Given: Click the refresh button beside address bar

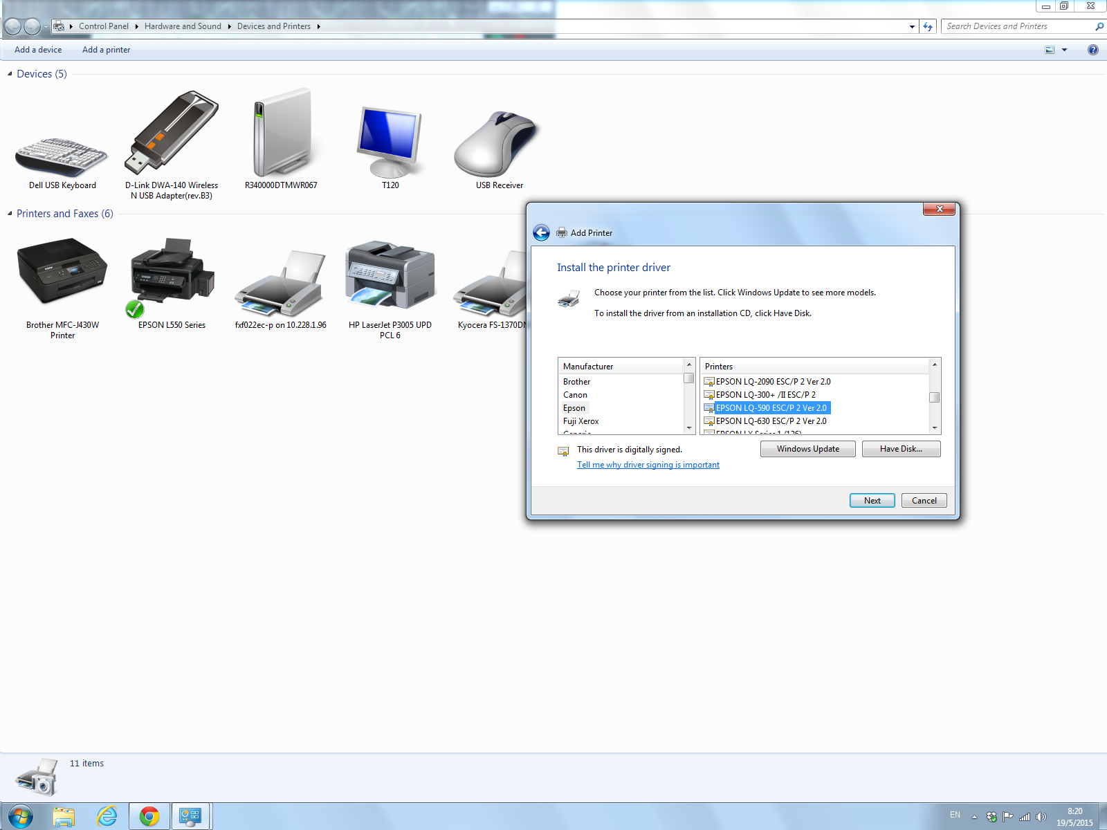Looking at the screenshot, I should click(x=928, y=26).
